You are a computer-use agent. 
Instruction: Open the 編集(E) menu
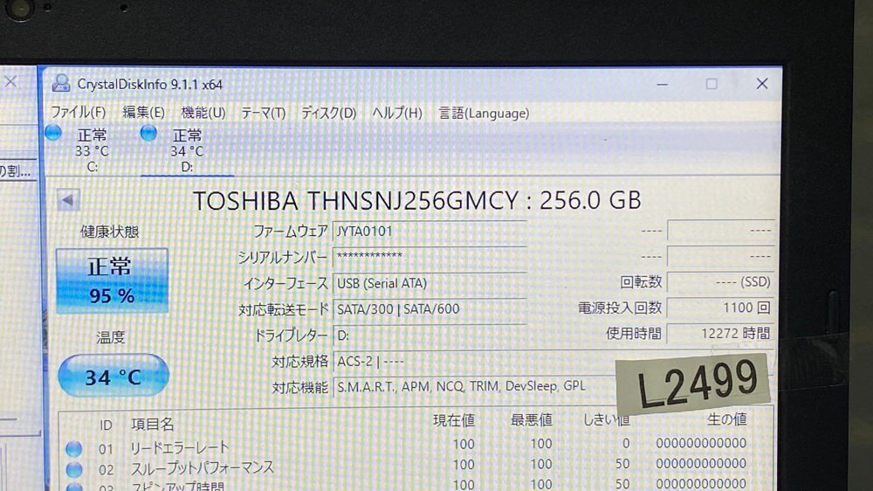144,113
